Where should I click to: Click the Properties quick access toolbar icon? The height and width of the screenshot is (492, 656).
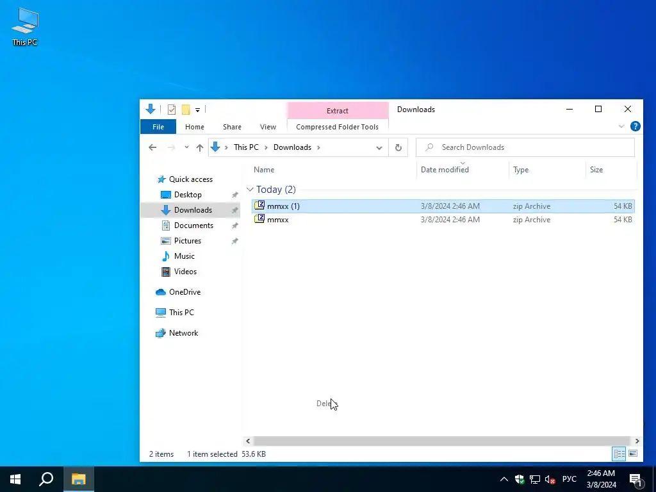tap(172, 110)
